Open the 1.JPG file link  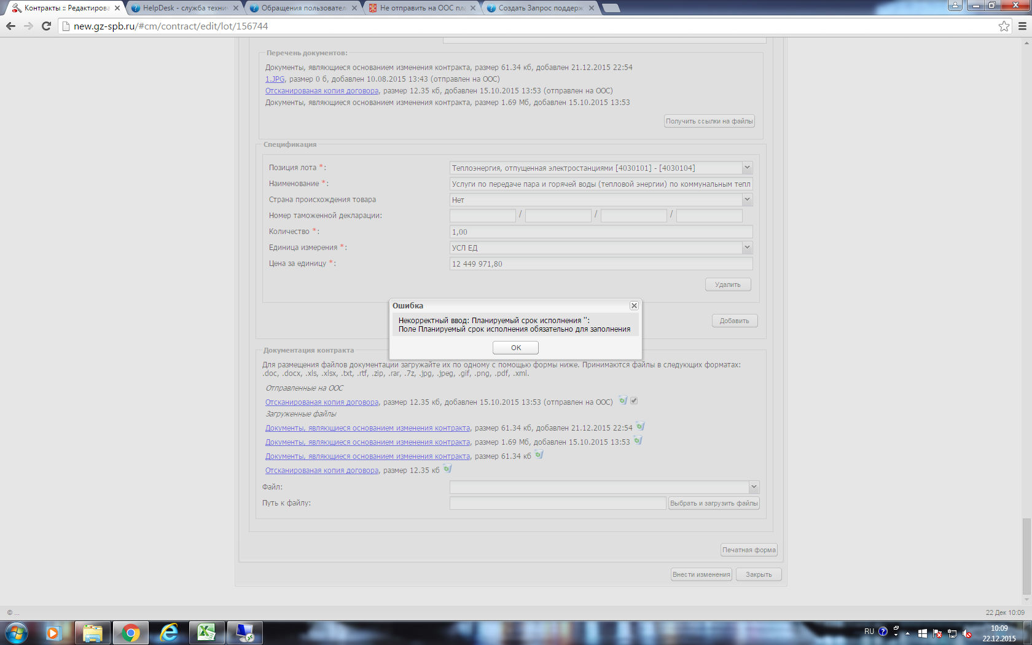275,79
